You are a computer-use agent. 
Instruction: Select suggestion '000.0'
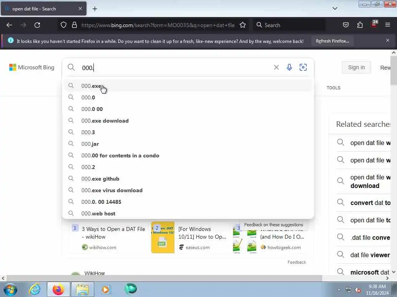coord(188,97)
